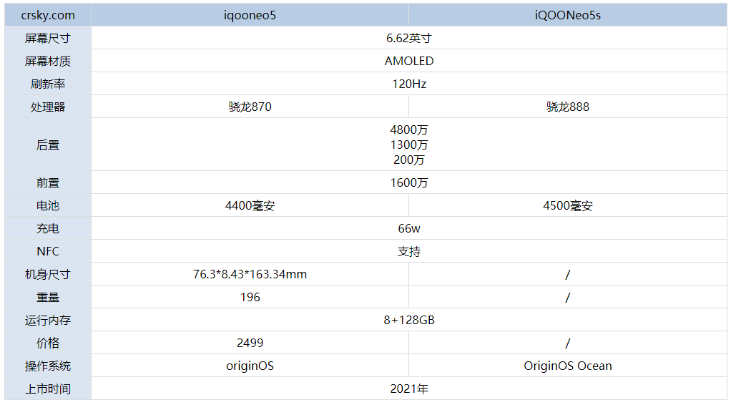This screenshot has width=731, height=405.
Task: Click the 66w charging value
Action: [408, 228]
